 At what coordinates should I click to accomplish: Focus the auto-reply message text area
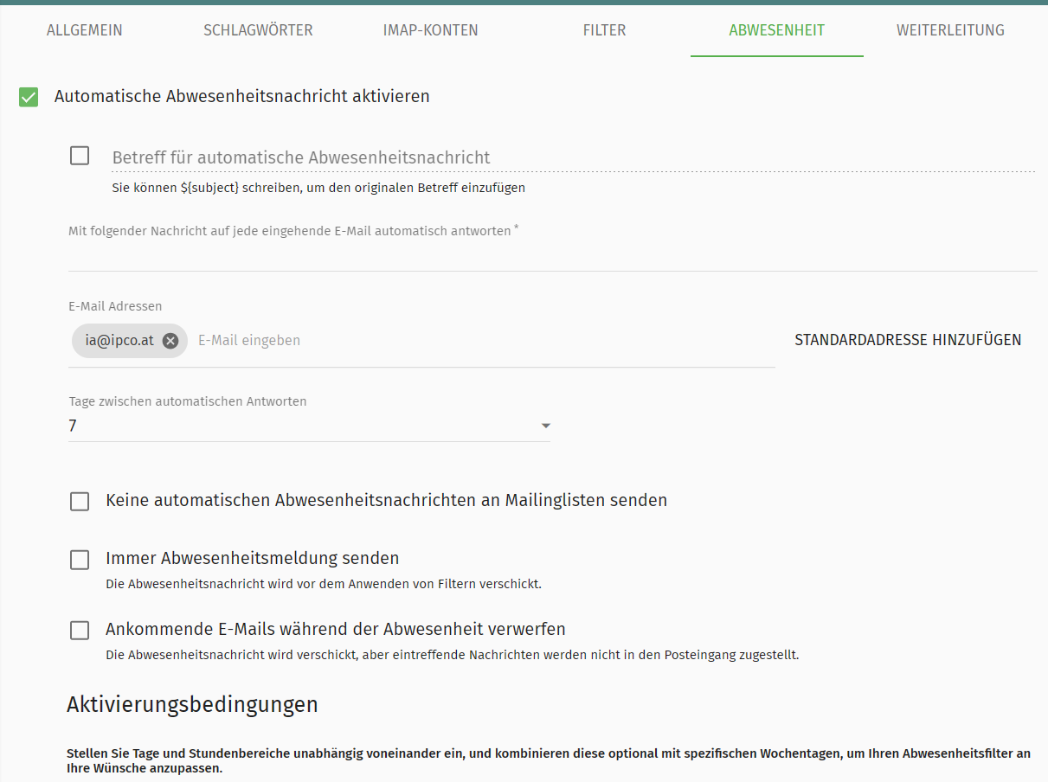(552, 255)
